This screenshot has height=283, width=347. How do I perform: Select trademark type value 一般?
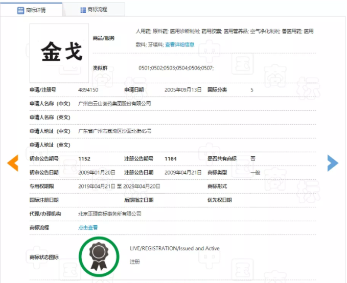pyautogui.click(x=256, y=173)
